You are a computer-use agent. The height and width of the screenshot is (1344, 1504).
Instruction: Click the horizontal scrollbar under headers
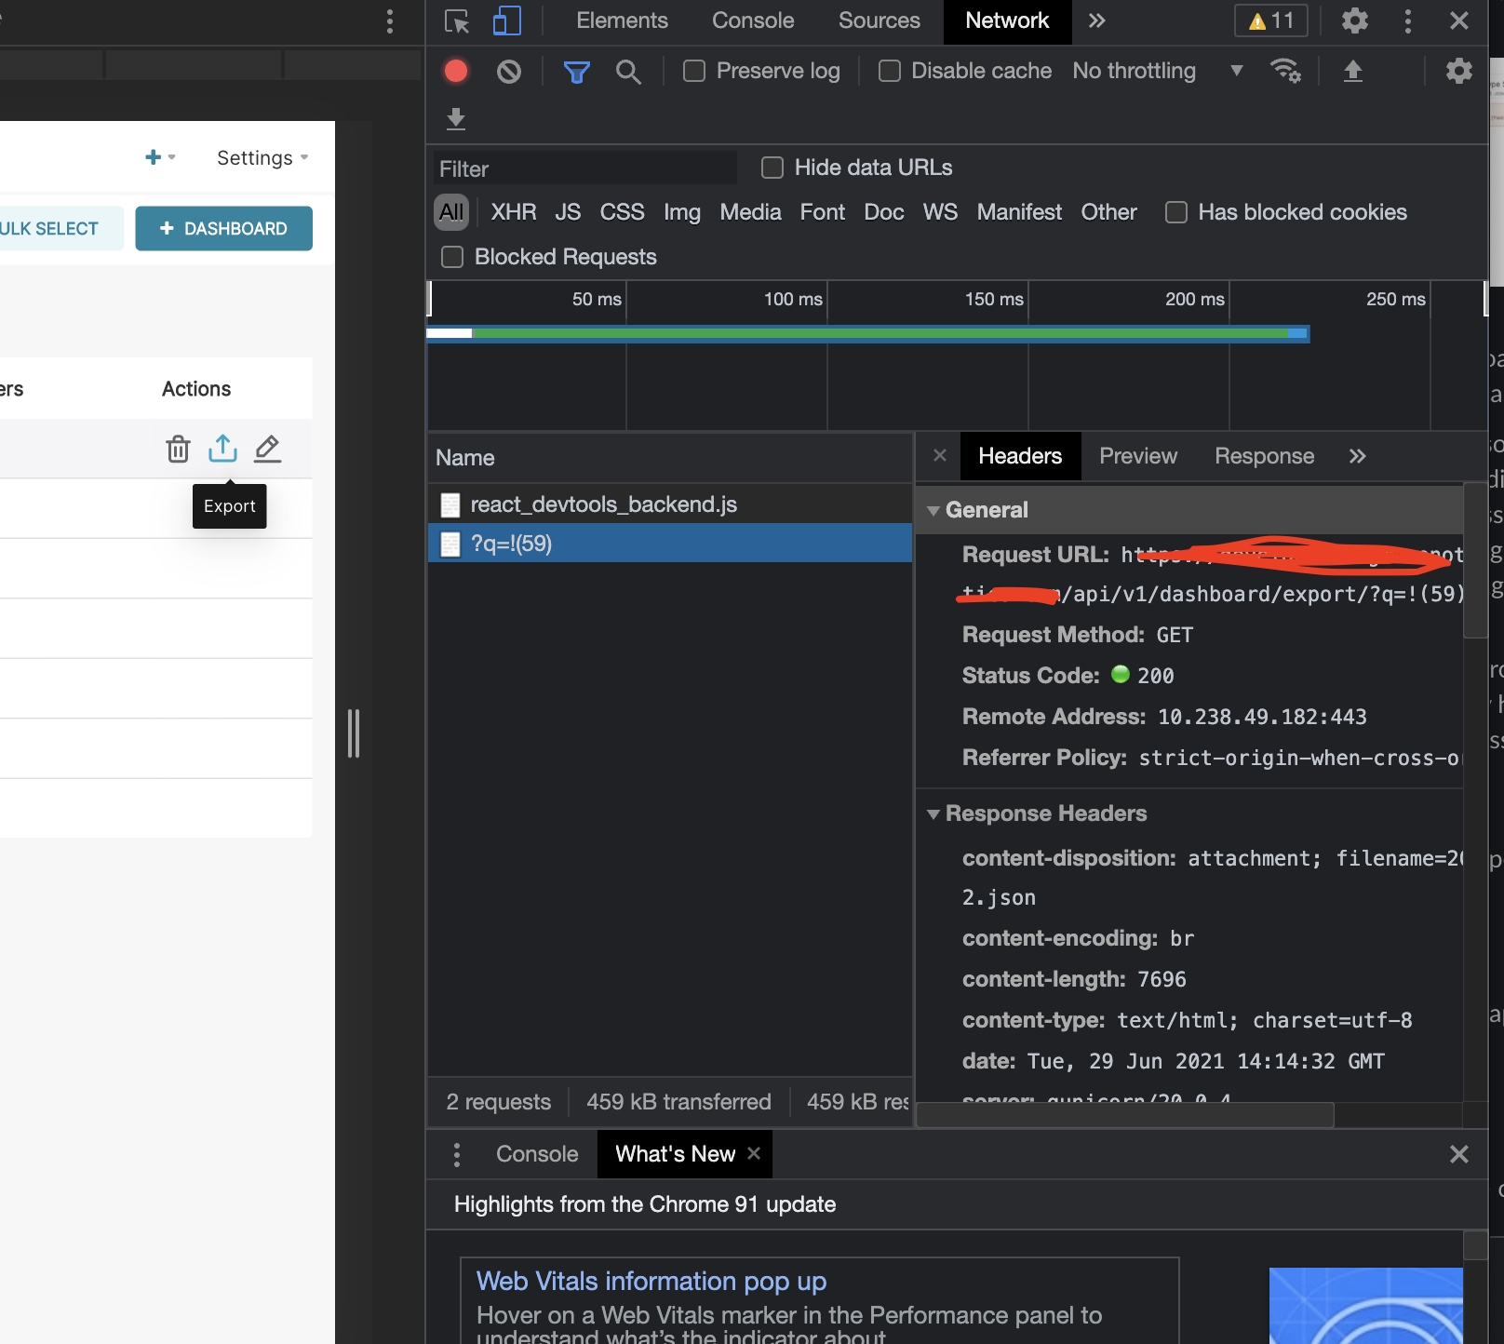1125,1114
